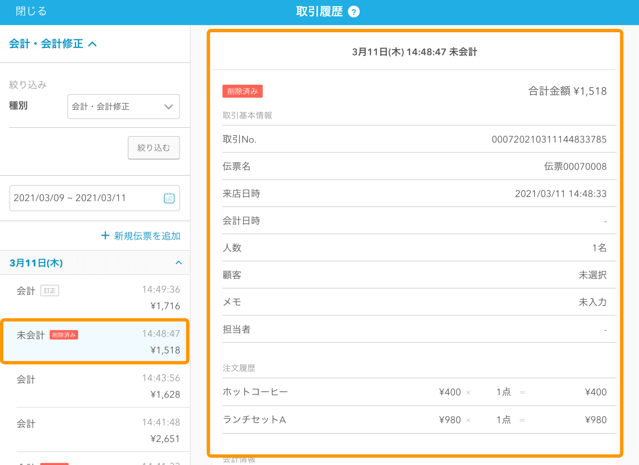Screen dimensions: 639x465
Task: Open the calendar date picker icon
Action: [169, 198]
